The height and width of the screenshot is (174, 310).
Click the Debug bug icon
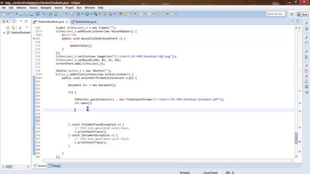[x=78, y=14]
